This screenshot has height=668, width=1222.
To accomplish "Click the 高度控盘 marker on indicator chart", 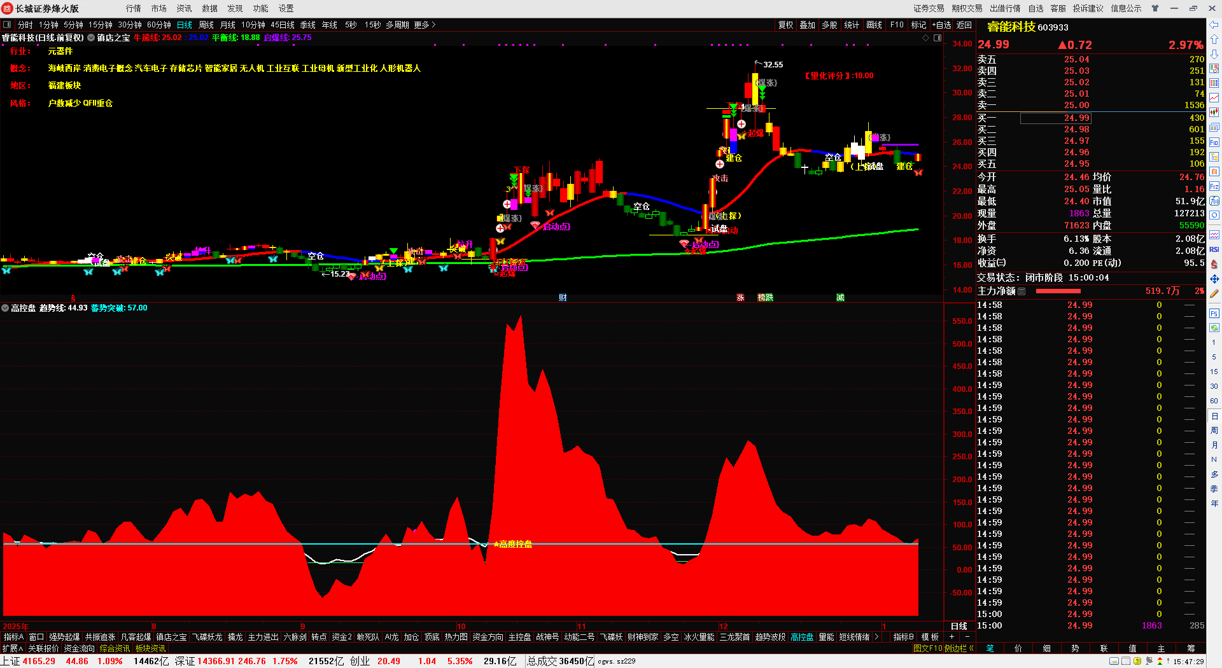I will (513, 544).
